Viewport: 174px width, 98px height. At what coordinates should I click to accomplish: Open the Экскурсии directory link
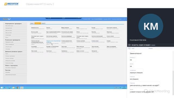[x=94, y=51]
